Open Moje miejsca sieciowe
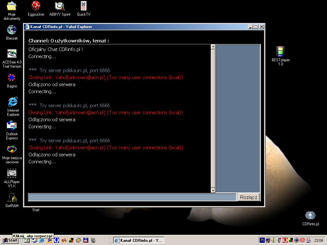The image size is (327, 245). click(12, 154)
